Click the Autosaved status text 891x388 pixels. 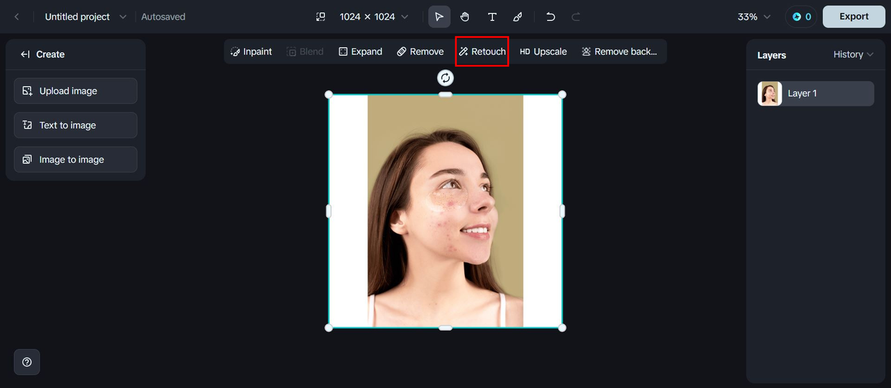(x=164, y=17)
